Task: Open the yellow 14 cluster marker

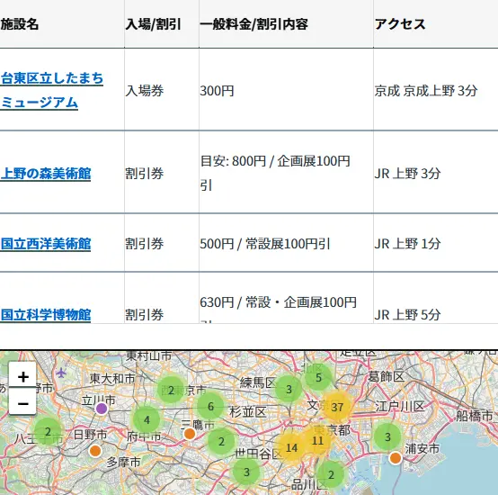Action: pyautogui.click(x=291, y=447)
